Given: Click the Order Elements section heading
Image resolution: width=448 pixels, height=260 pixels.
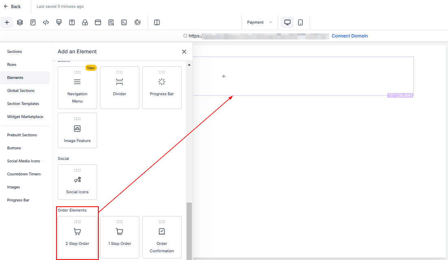Looking at the screenshot, I should [72, 210].
